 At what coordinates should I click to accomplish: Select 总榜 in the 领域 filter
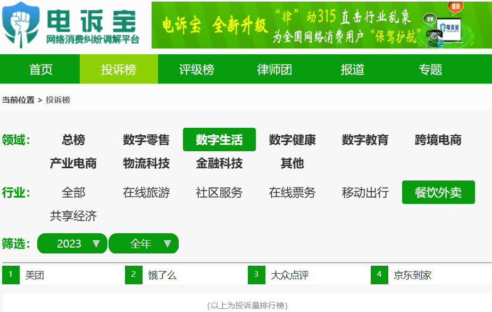point(73,139)
